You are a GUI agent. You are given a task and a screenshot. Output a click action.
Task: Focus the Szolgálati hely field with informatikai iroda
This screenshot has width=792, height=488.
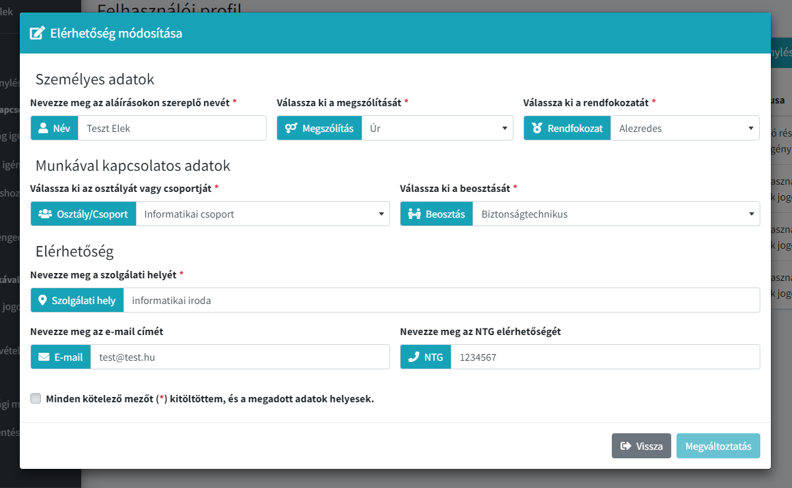click(x=442, y=300)
